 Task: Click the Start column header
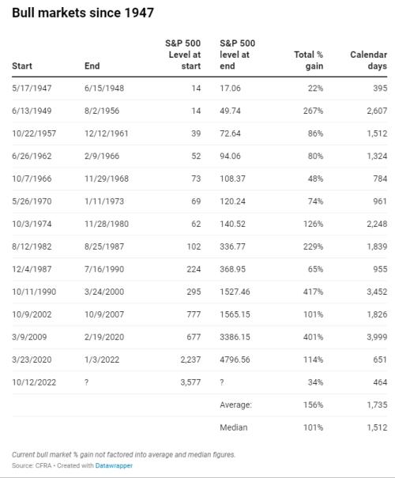coord(22,66)
